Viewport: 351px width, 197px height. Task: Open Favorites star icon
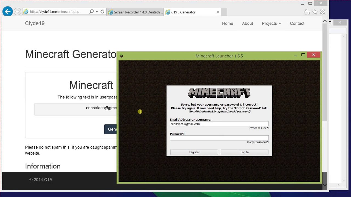pos(315,12)
